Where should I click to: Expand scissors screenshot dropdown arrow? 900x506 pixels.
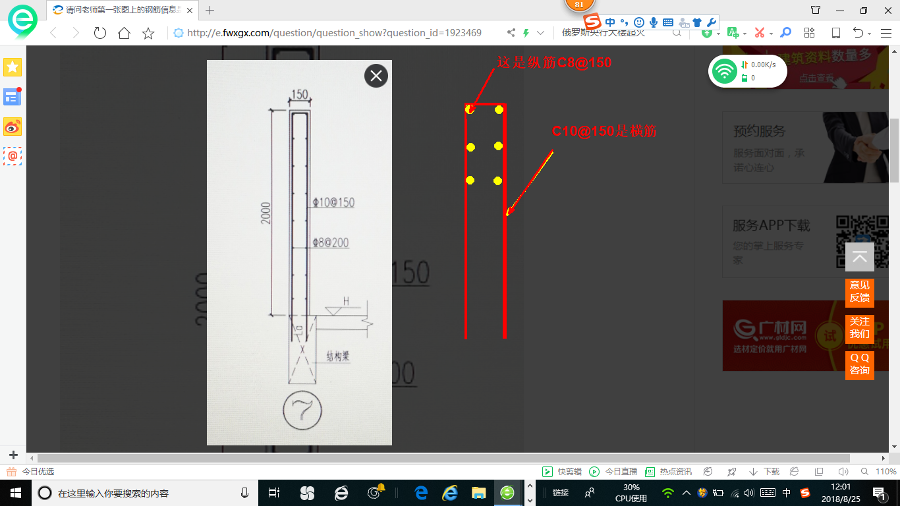771,34
